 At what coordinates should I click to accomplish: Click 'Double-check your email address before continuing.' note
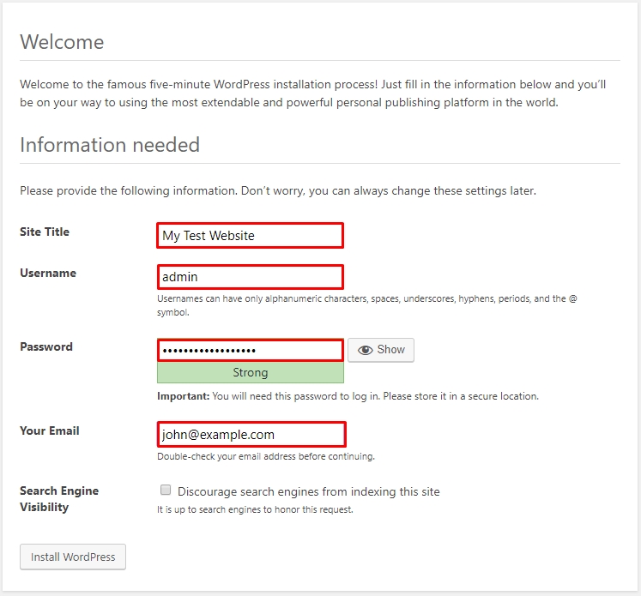(266, 456)
